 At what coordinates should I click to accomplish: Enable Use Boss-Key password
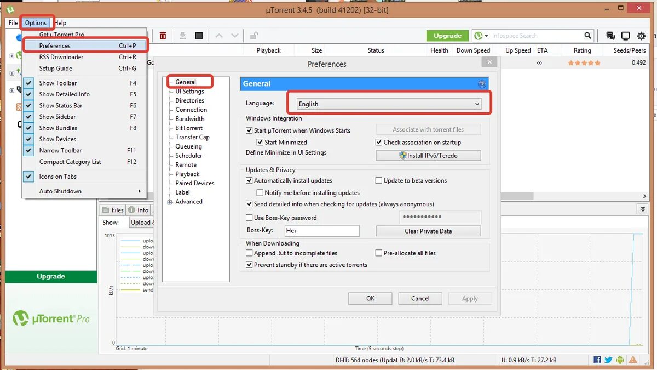pos(249,218)
